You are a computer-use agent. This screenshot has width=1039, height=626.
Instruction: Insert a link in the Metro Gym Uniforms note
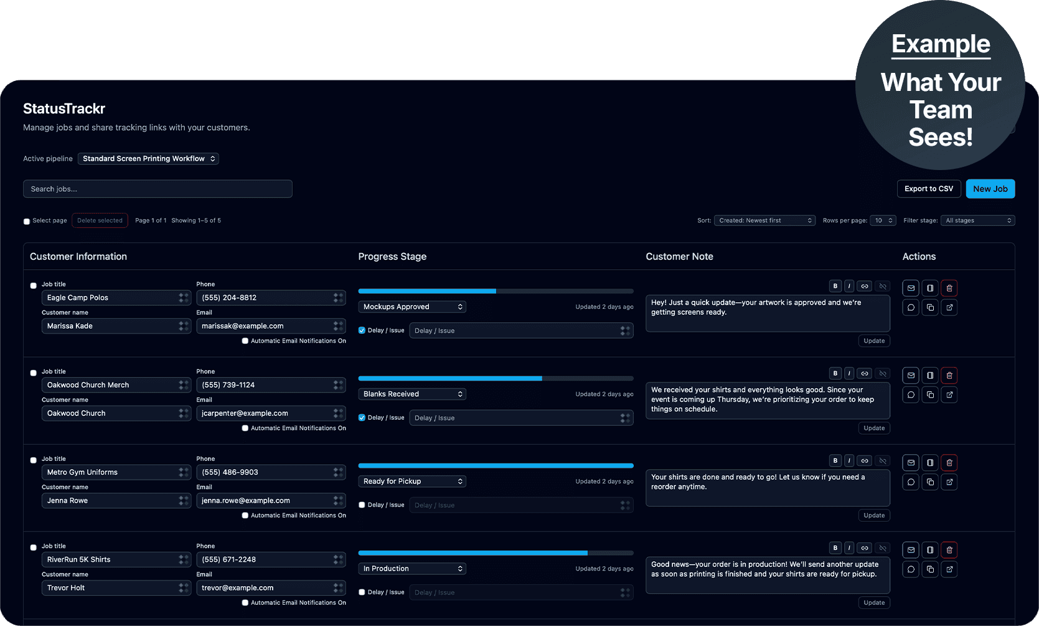865,461
